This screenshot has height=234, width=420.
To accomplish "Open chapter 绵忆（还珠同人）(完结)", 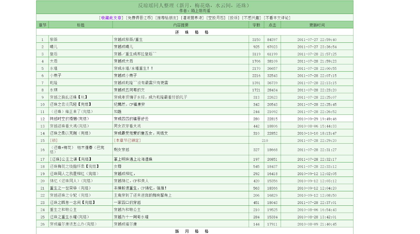I will click(x=71, y=181).
